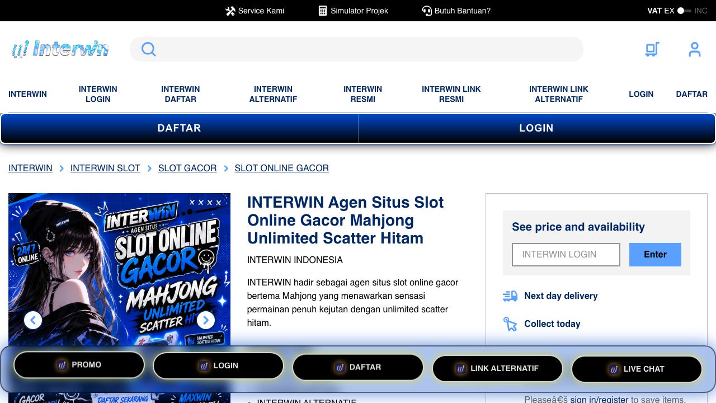Click the Simulator Projek link text
Screen dimensions: 716x403
359,11
